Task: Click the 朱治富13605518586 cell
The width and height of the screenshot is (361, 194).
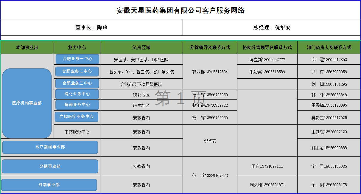Action: pos(267,72)
